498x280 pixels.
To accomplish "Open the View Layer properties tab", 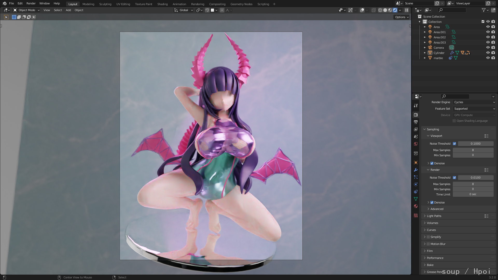I will pyautogui.click(x=416, y=129).
